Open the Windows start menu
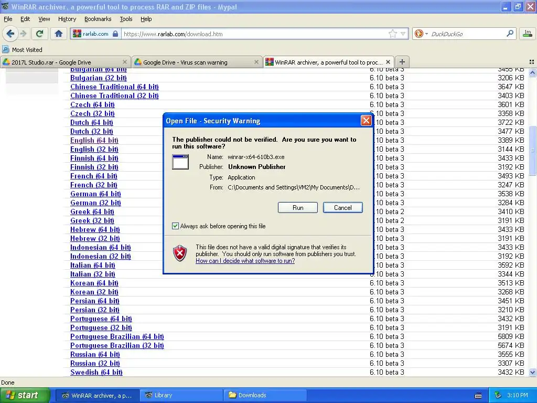 [x=25, y=395]
